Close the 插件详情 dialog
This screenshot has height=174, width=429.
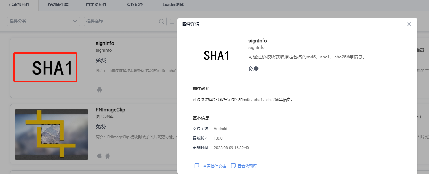coord(409,24)
